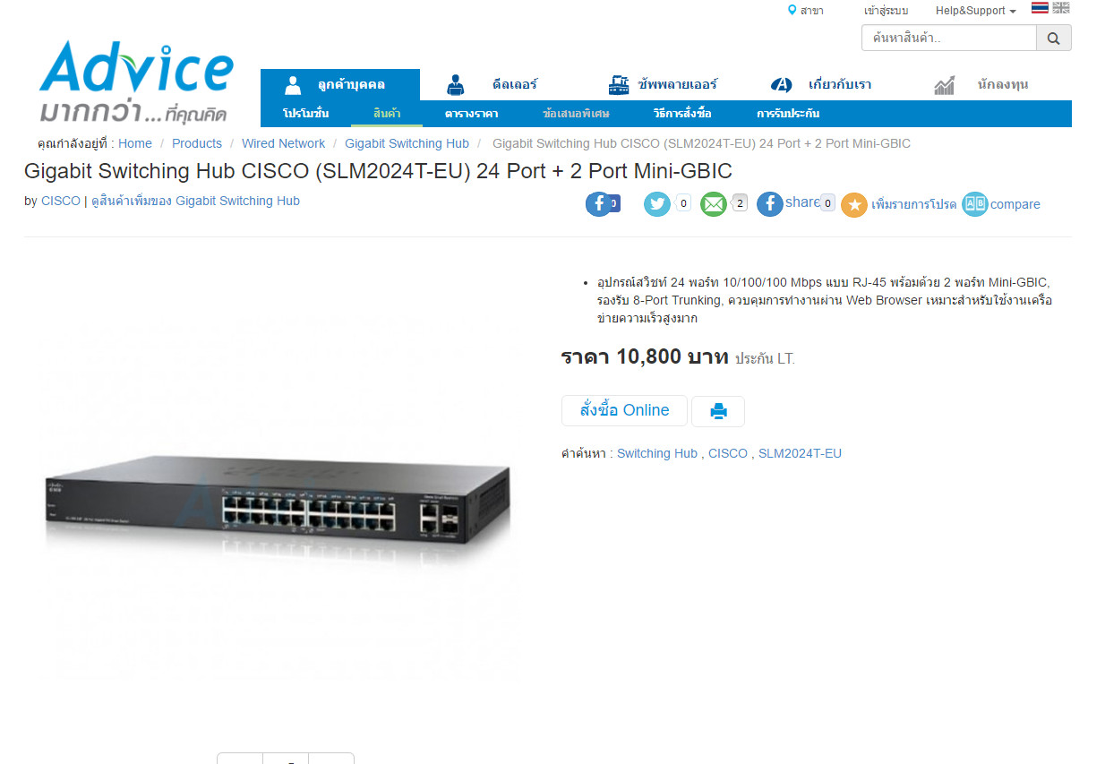1105x764 pixels.
Task: Click the SLM2024T-EU keyword link
Action: 800,453
